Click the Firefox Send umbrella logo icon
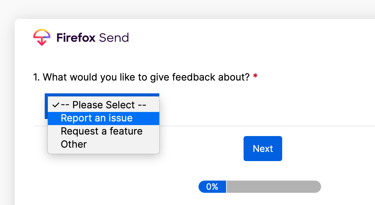The image size is (375, 205). point(42,37)
